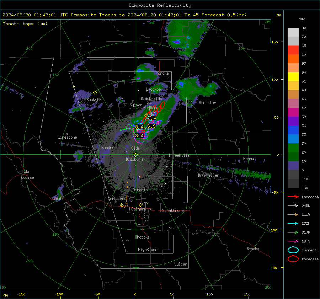Click the Composite_Reflectivity title
Image resolution: width=320 pixels, height=299 pixels.
(x=160, y=5)
